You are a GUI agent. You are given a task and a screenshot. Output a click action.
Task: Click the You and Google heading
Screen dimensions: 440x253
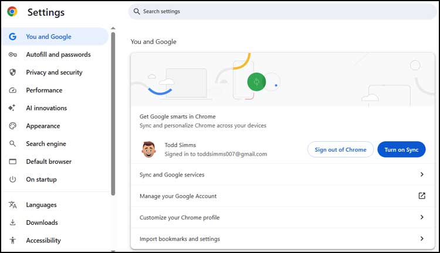pyautogui.click(x=154, y=42)
